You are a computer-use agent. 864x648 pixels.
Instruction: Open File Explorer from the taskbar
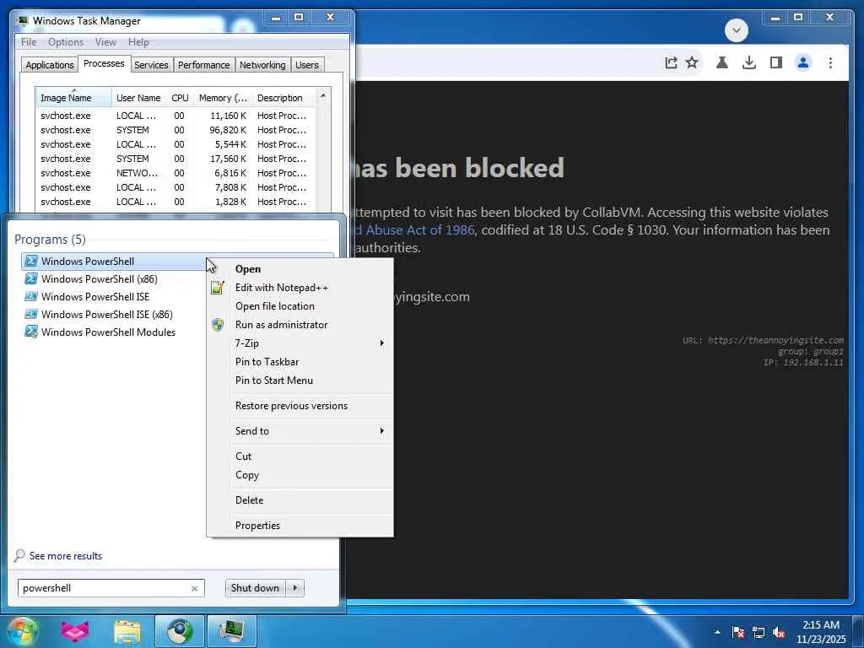coord(127,631)
